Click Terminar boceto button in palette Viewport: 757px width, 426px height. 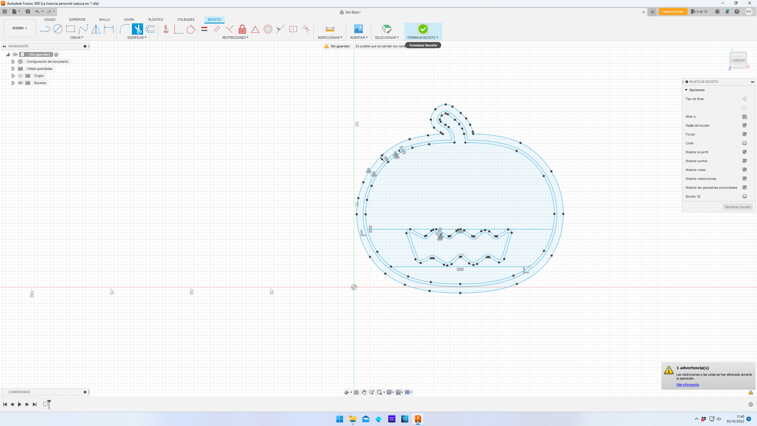(737, 207)
